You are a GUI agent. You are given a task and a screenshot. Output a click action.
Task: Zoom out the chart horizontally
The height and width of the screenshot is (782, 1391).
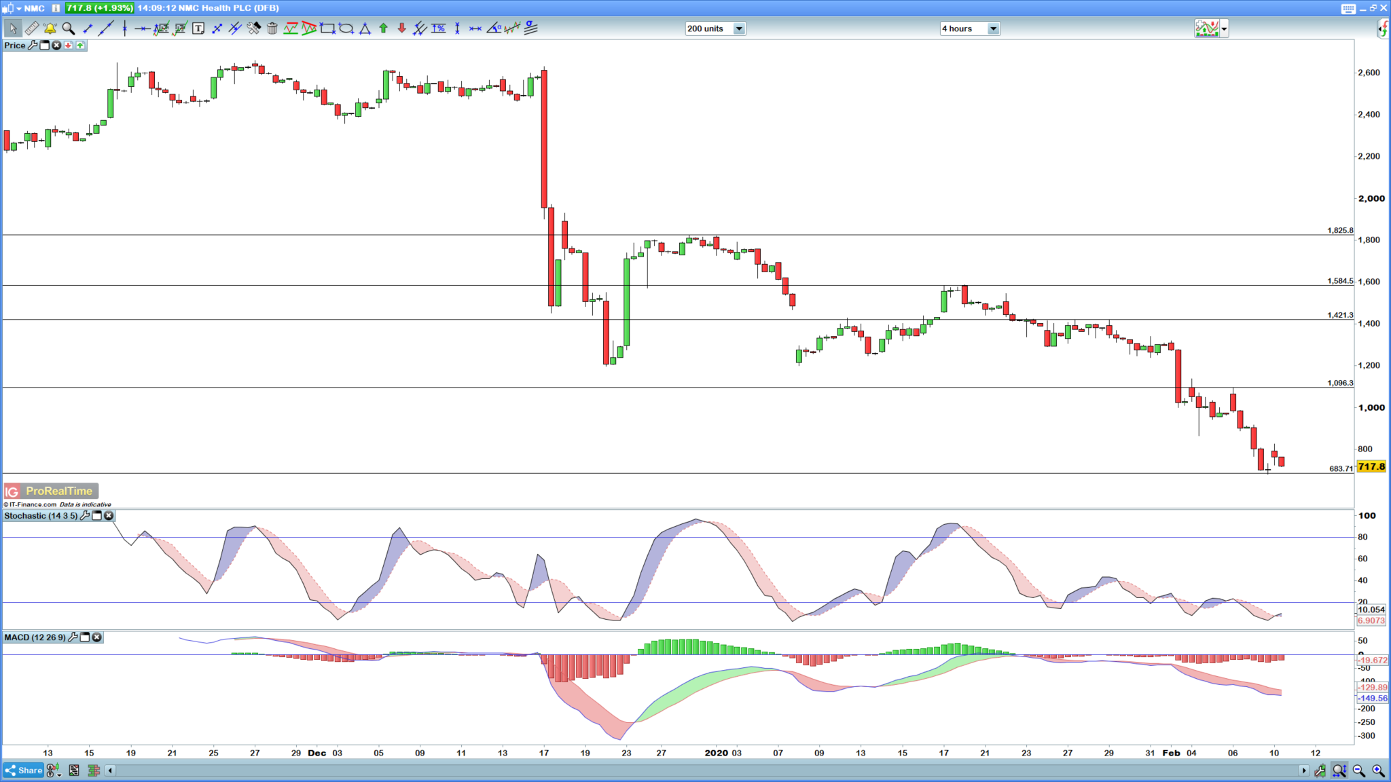pos(1359,770)
